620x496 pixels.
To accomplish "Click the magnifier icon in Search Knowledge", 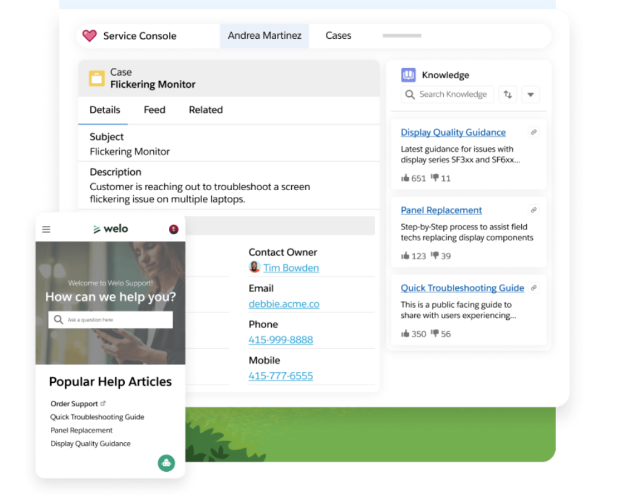I will (410, 94).
